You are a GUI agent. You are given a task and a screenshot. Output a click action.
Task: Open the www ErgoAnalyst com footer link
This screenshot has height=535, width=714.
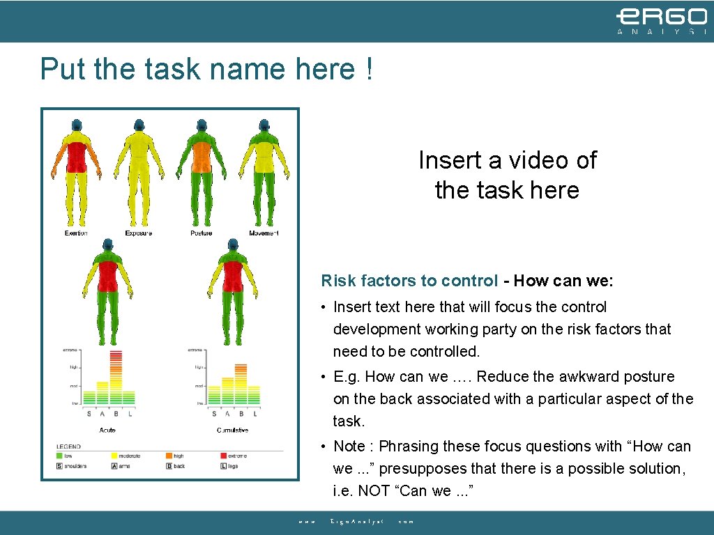tap(356, 522)
